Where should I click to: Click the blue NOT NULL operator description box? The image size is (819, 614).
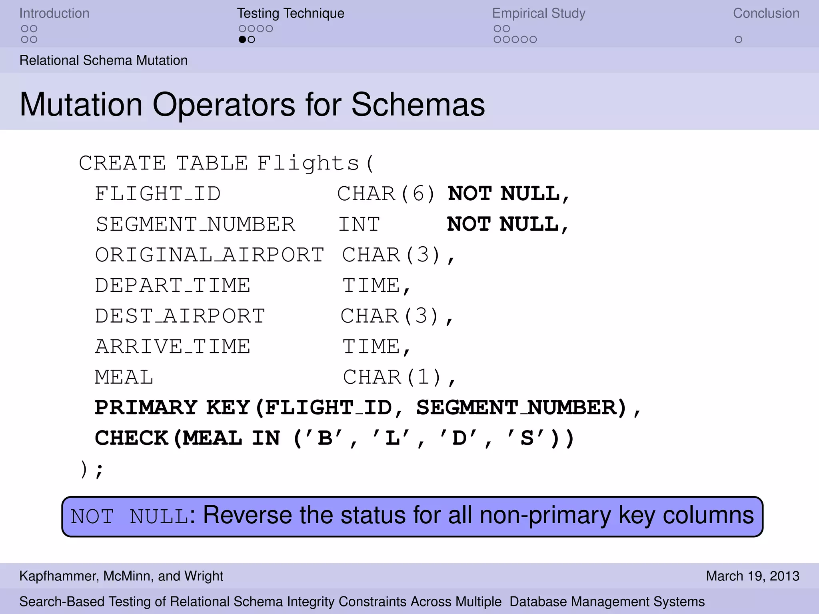pos(412,516)
